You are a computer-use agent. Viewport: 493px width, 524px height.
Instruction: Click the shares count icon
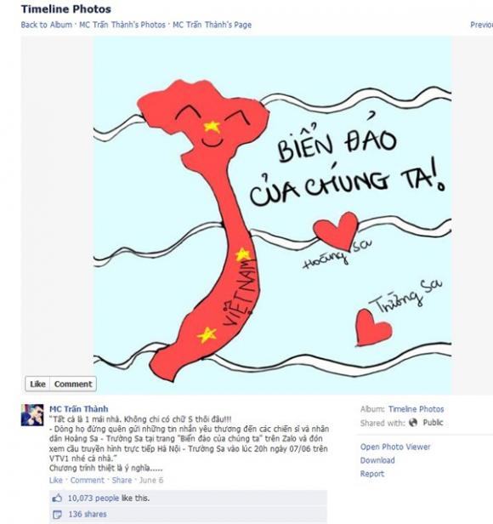coord(57,514)
